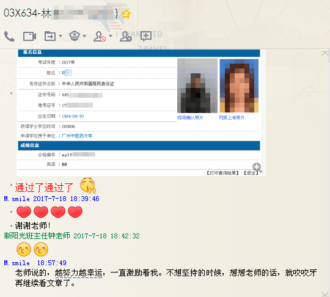Start a voice call with the phone icon
Screen dimensions: 330x297
pyautogui.click(x=9, y=37)
